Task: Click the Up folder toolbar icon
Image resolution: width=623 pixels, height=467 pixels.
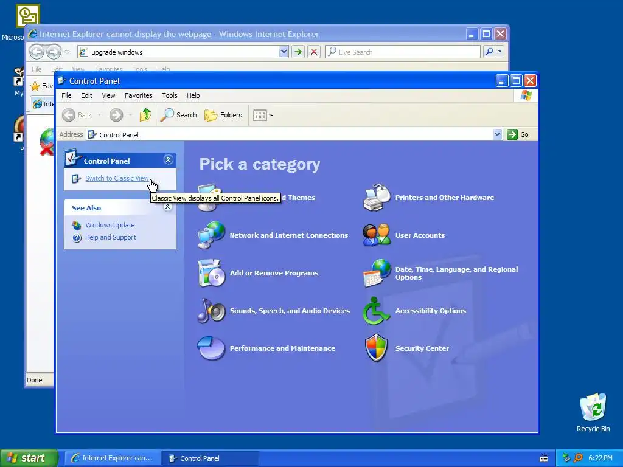Action: (x=145, y=115)
